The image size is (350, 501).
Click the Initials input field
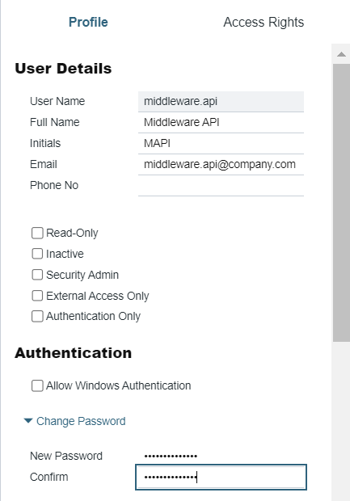(x=221, y=144)
